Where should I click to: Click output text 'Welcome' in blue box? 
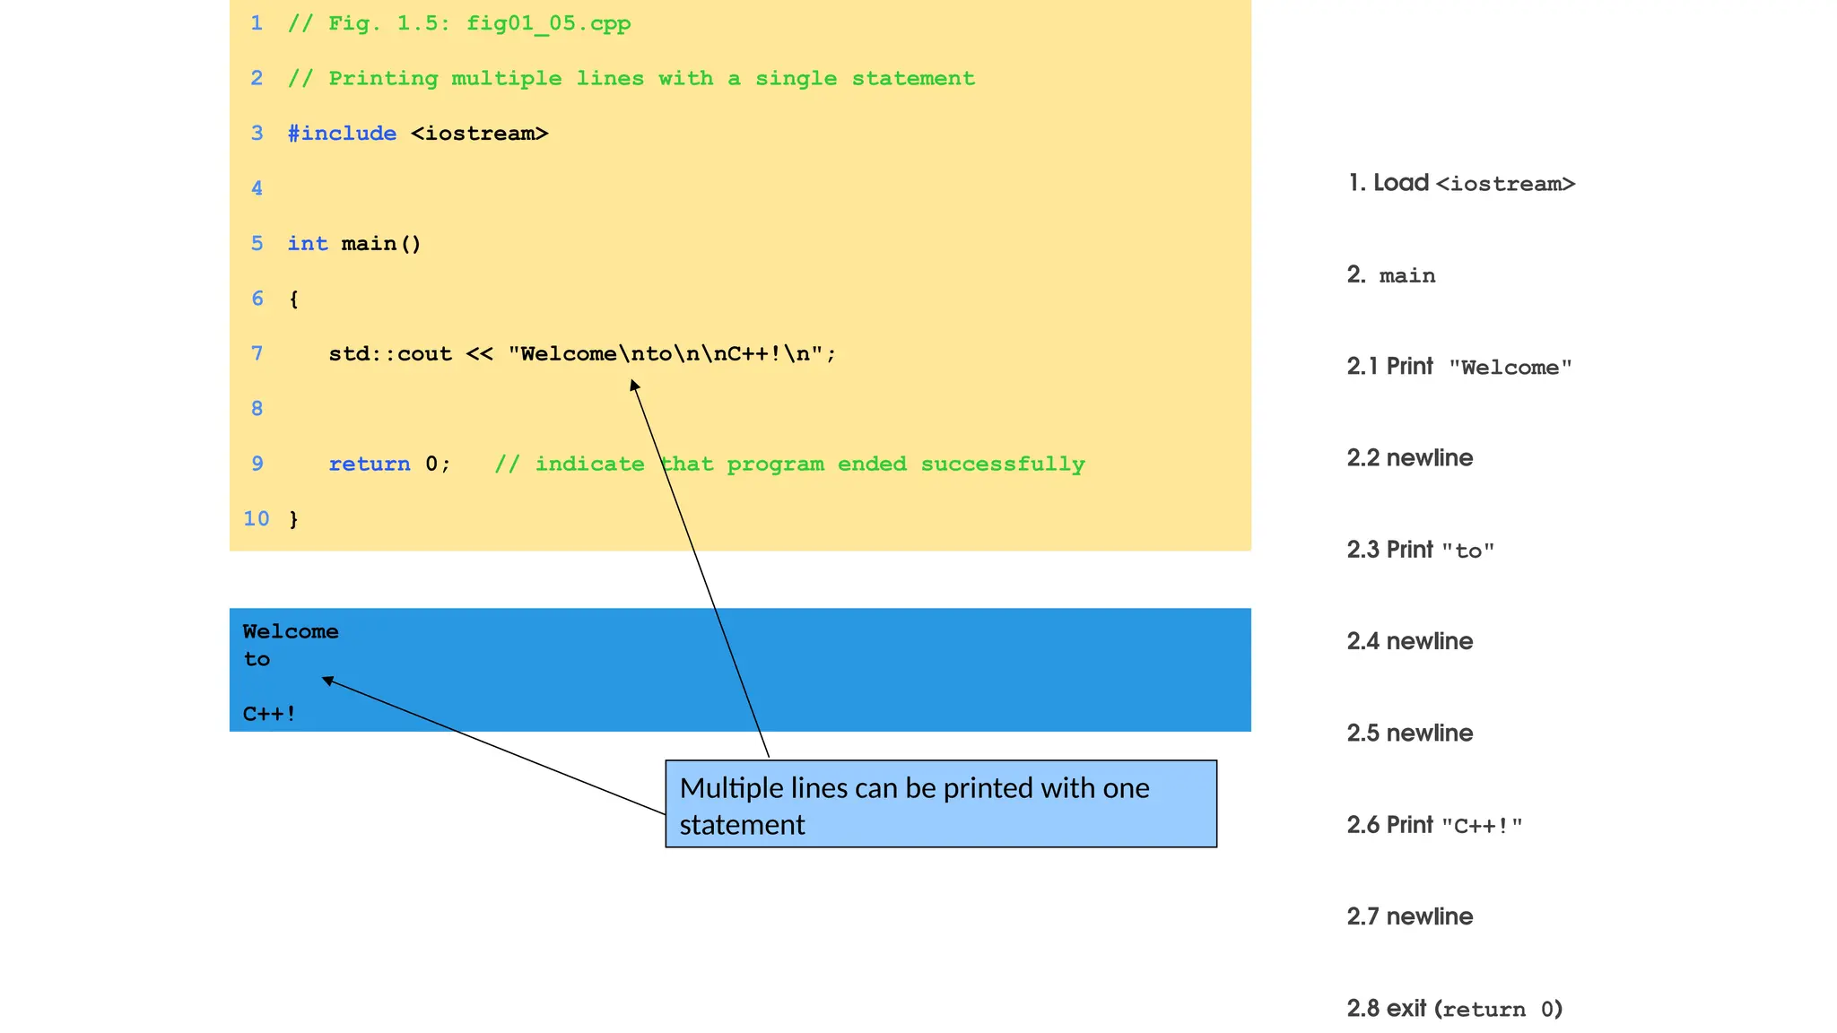pos(291,632)
